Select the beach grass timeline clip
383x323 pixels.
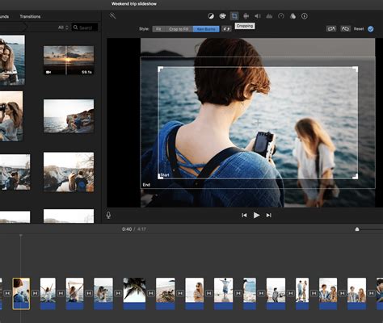pos(166,294)
